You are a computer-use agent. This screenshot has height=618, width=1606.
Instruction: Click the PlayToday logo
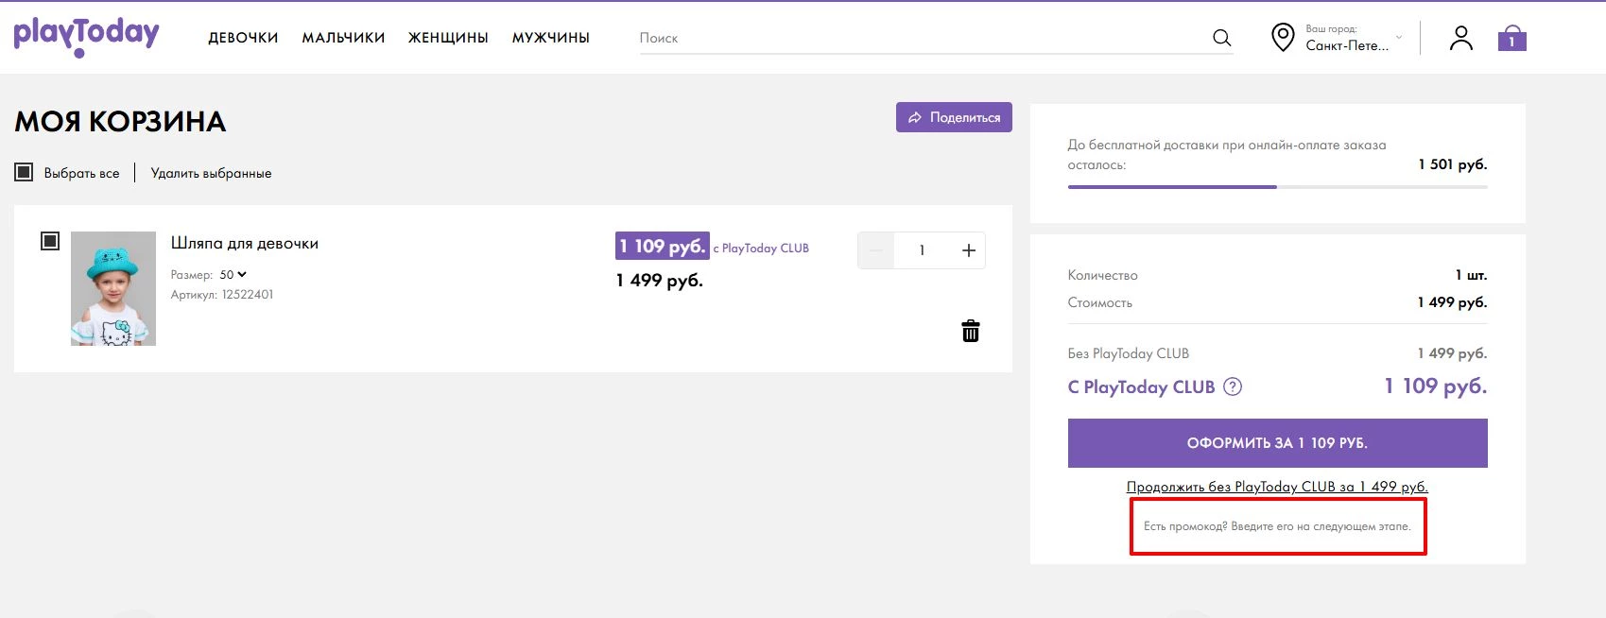pyautogui.click(x=86, y=36)
